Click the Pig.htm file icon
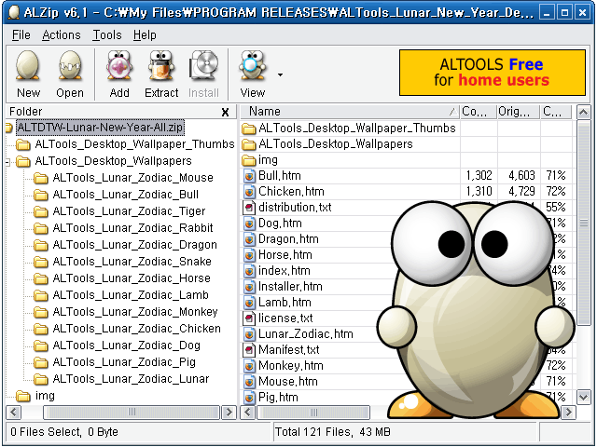 pyautogui.click(x=249, y=398)
